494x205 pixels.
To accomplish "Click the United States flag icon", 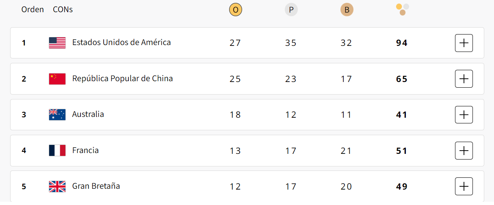I will tap(57, 43).
